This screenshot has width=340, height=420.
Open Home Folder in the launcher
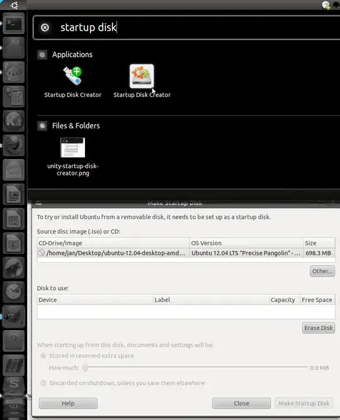[x=13, y=48]
